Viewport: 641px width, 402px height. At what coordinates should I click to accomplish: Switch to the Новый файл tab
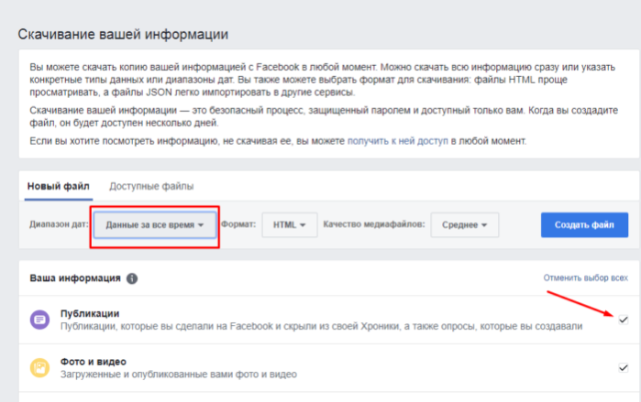pos(59,187)
